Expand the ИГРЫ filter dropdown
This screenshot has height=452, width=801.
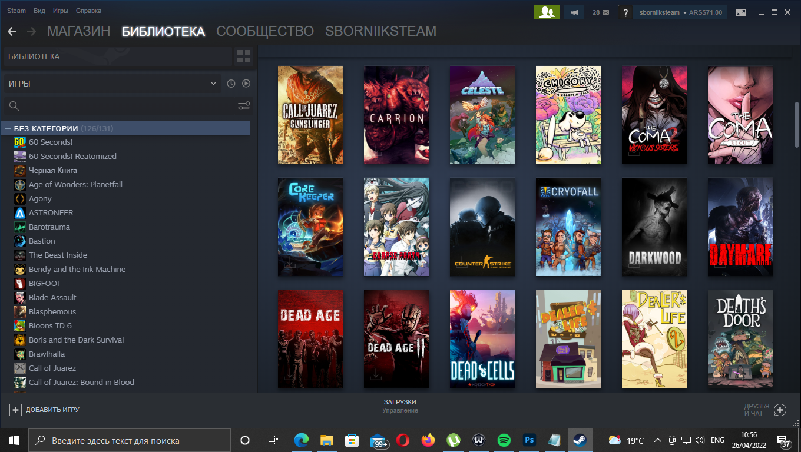click(x=112, y=84)
